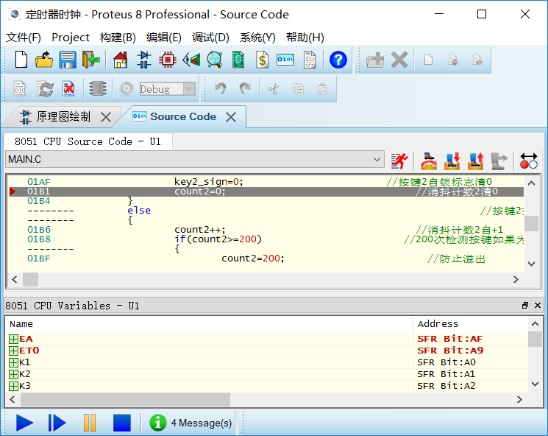
Task: Stop the simulation with the blue square
Action: click(121, 423)
